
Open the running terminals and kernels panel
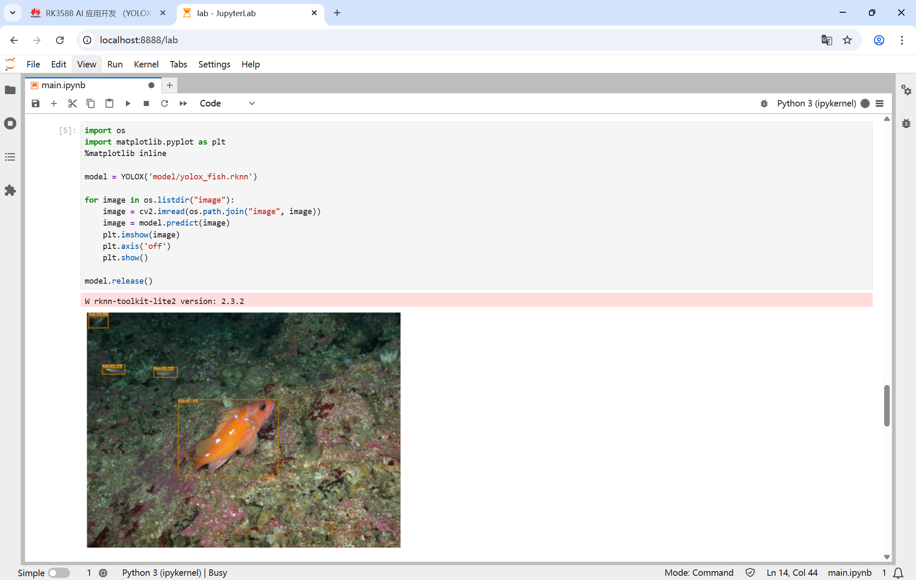[x=10, y=123]
